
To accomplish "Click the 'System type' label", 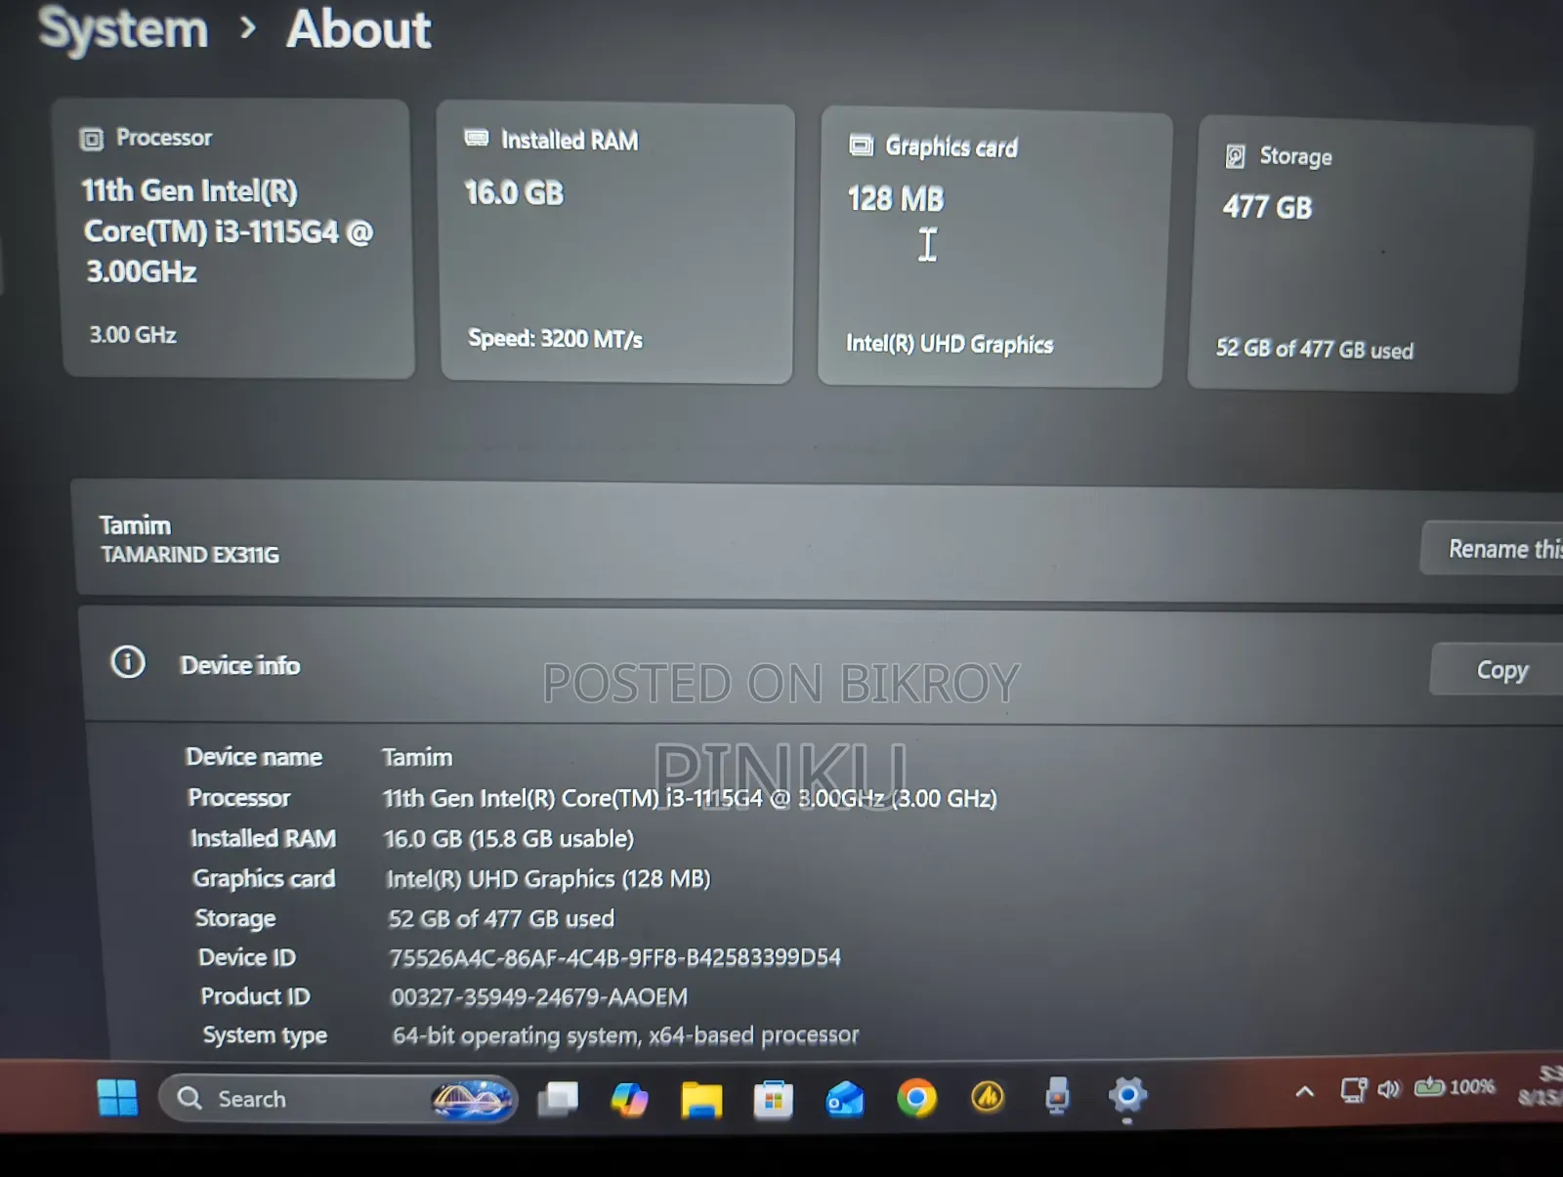I will coord(265,1035).
